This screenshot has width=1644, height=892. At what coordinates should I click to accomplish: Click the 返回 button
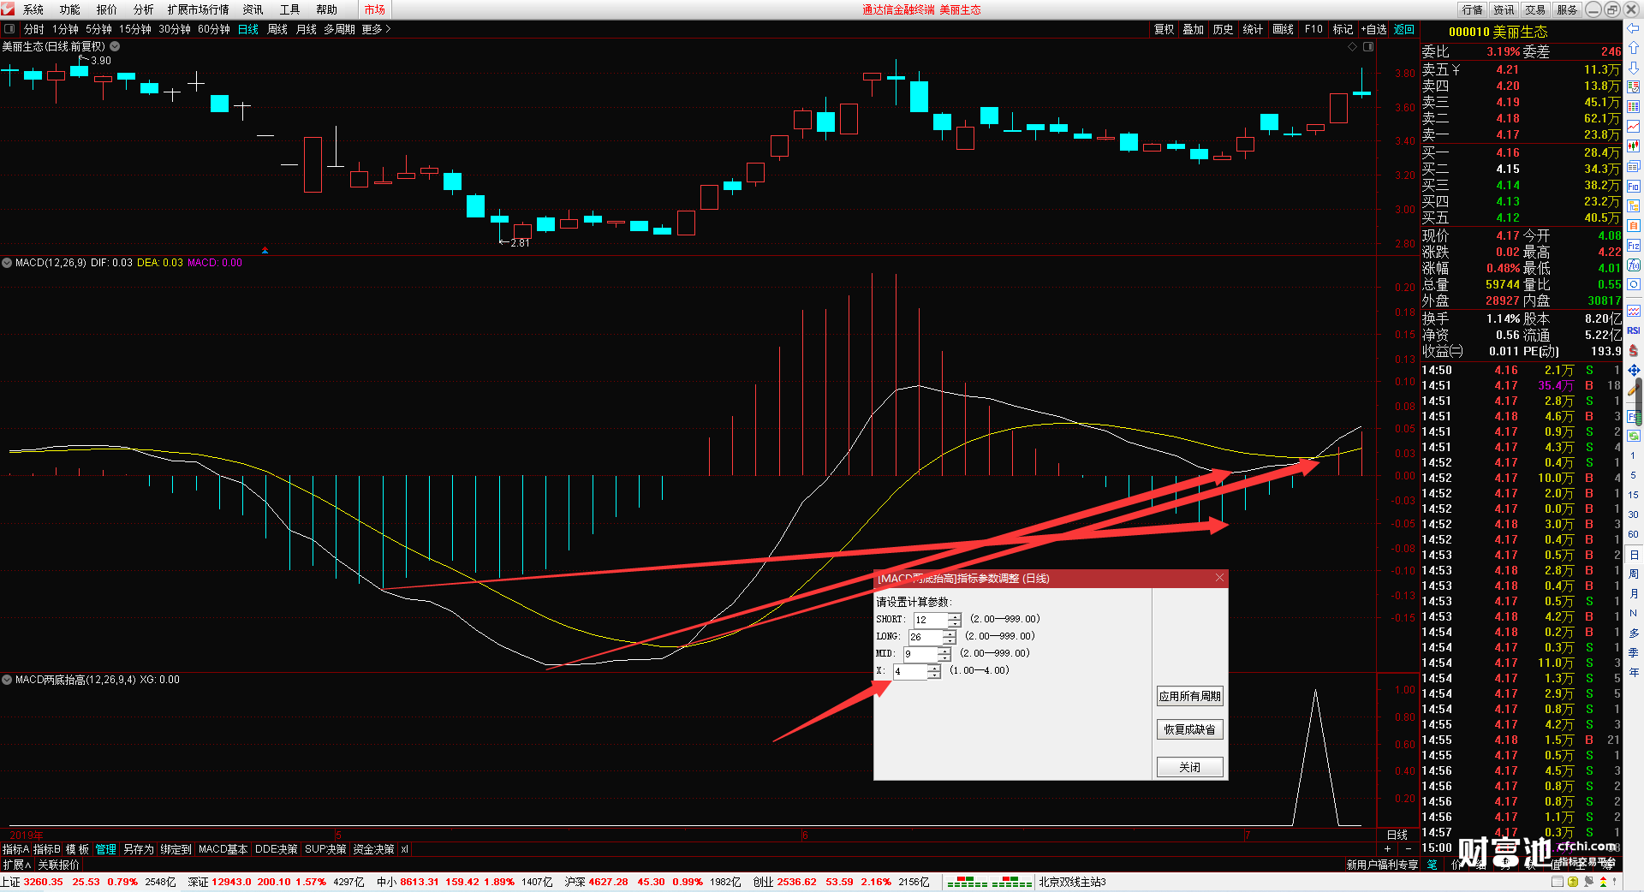tap(1404, 29)
